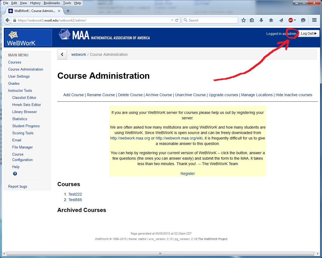
Task: Click the Rename Course link
Action: pos(101,95)
